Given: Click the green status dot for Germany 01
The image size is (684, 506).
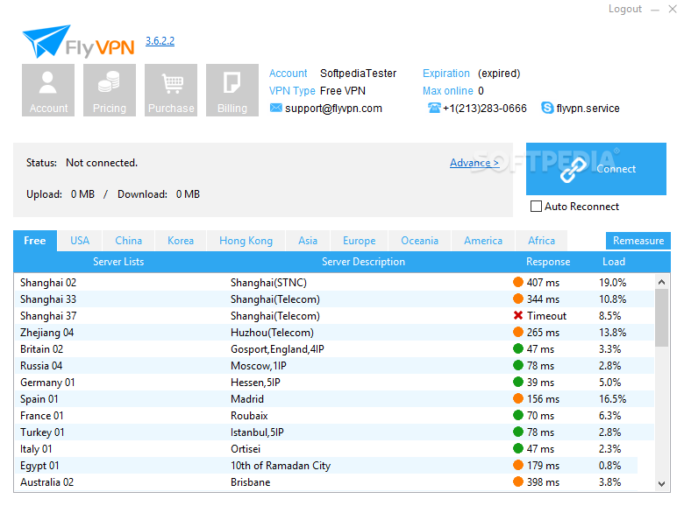Looking at the screenshot, I should pyautogui.click(x=517, y=382).
